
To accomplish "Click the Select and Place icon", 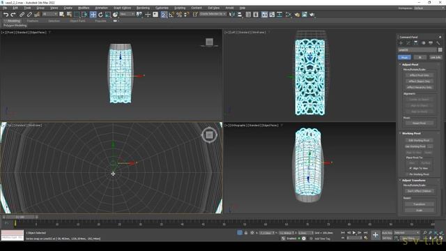I will pyautogui.click(x=115, y=15).
